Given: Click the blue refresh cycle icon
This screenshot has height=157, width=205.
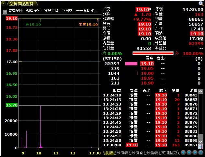Looking at the screenshot, I should click(201, 152).
